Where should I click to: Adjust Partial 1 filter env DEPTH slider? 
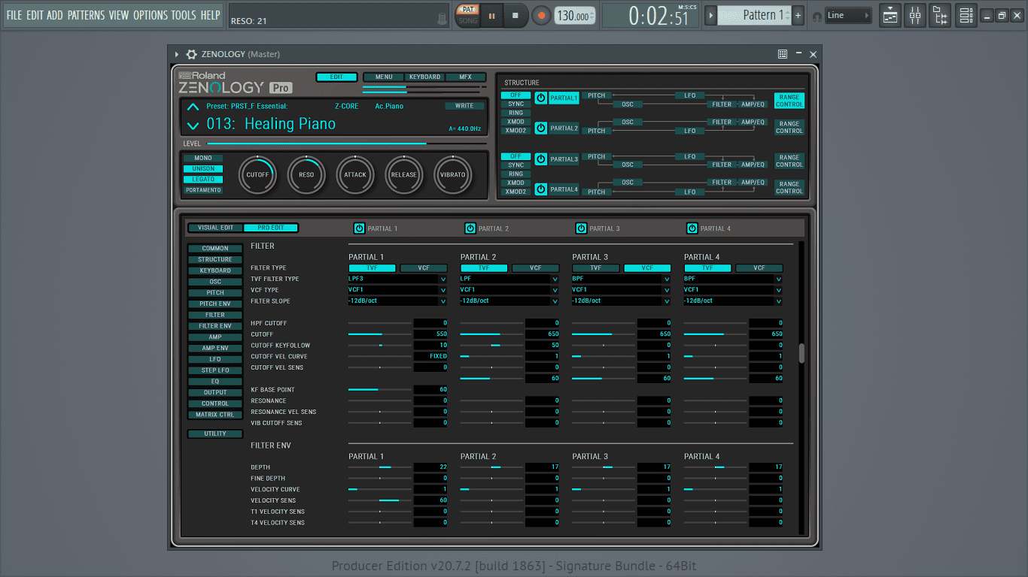click(380, 467)
